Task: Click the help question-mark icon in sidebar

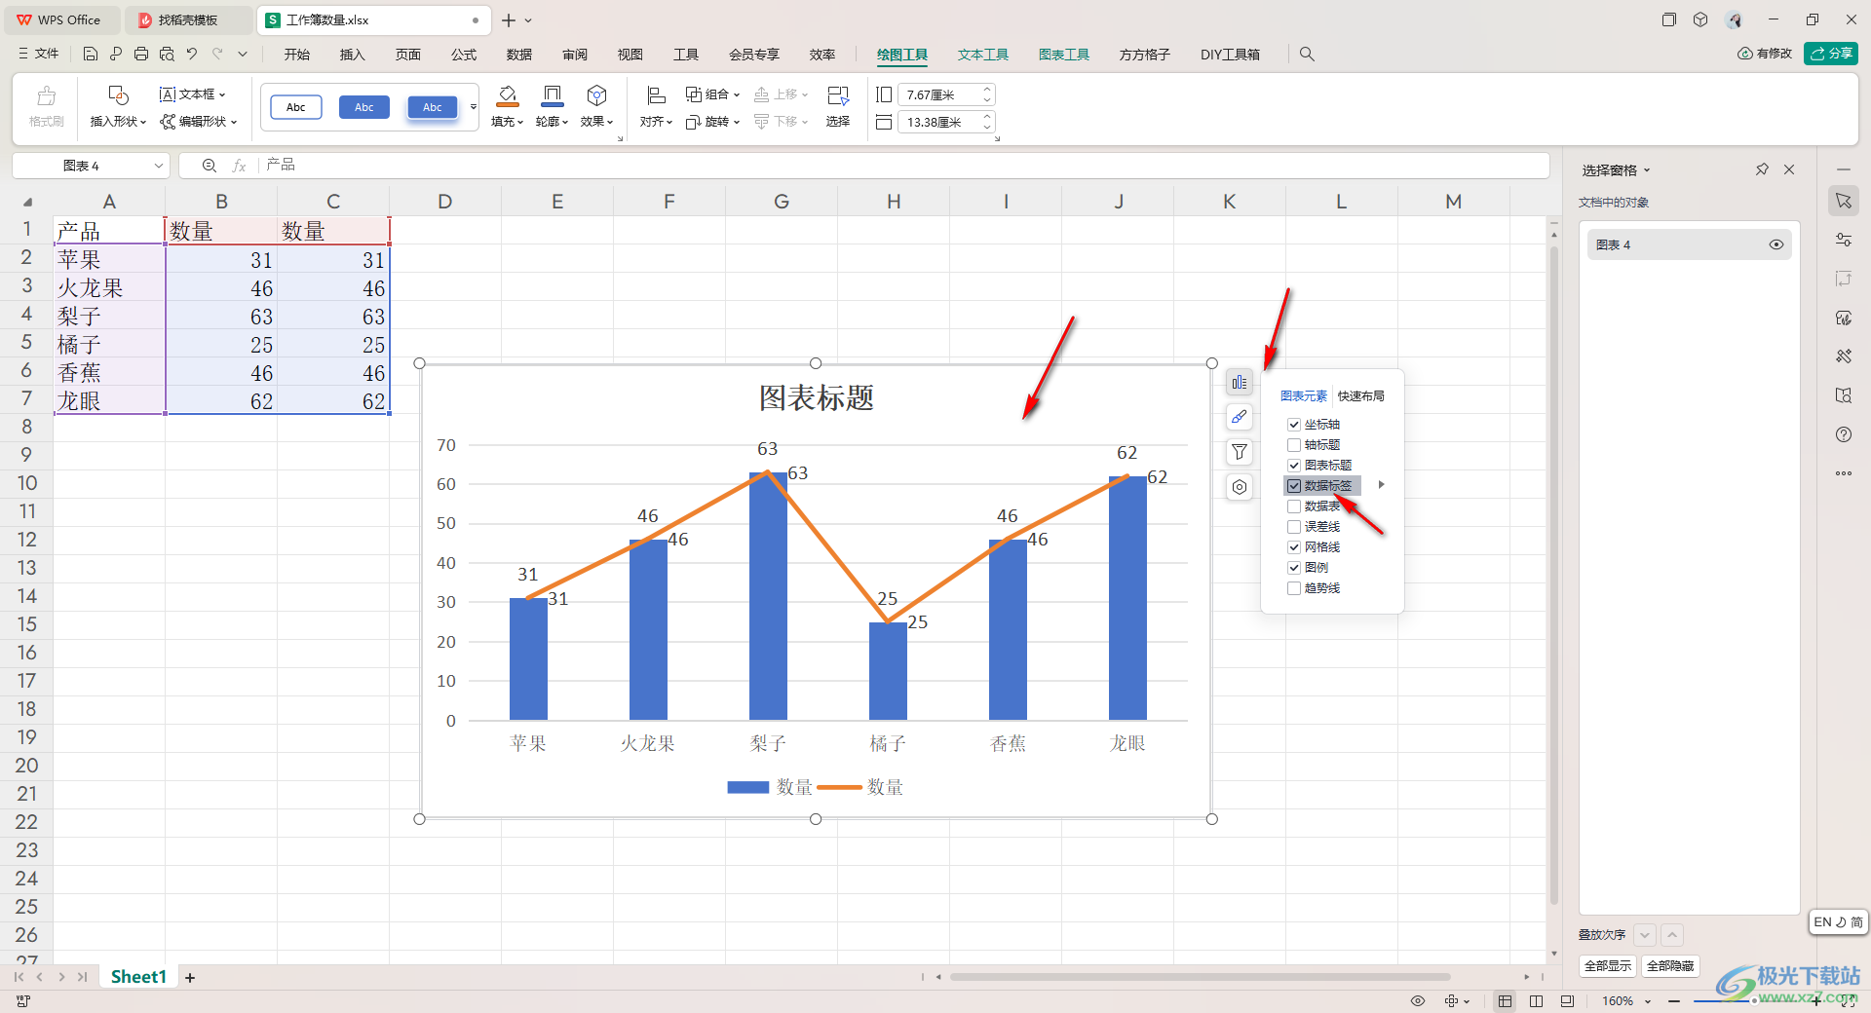Action: pyautogui.click(x=1844, y=434)
